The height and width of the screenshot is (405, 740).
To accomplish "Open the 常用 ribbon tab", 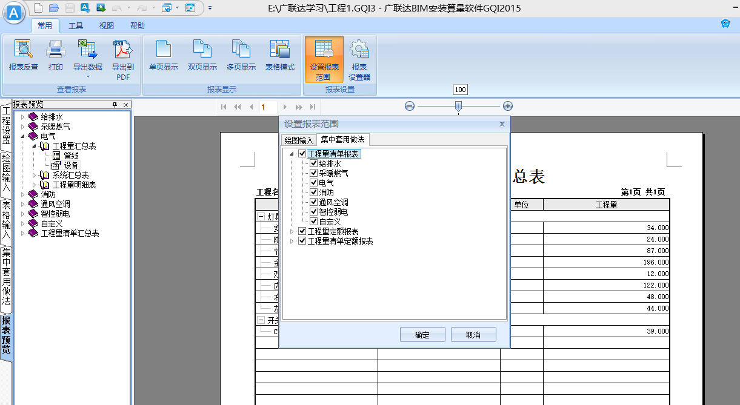I will click(x=45, y=25).
